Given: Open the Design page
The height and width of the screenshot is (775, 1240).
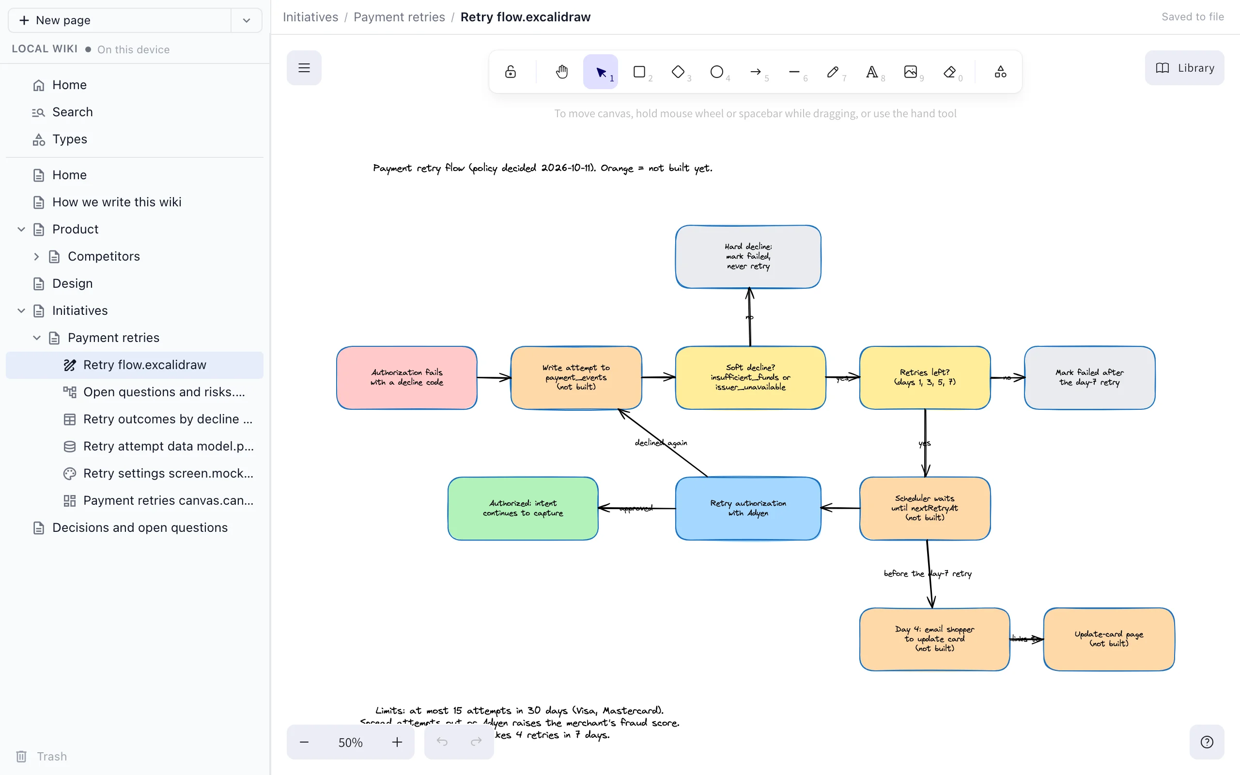Looking at the screenshot, I should 135,283.
